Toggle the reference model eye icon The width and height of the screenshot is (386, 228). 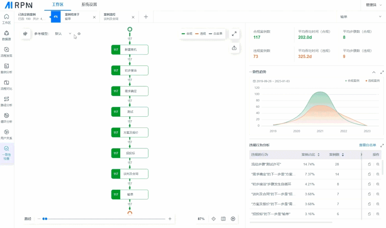pyautogui.click(x=79, y=34)
